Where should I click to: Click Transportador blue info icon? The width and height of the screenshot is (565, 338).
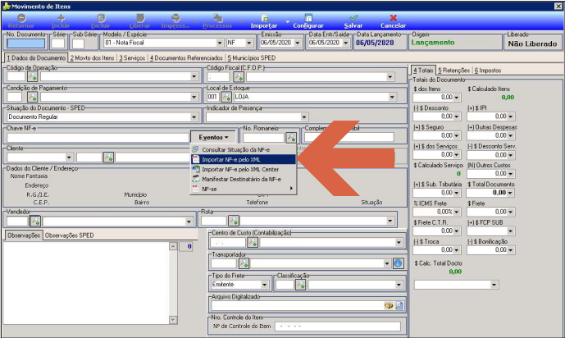click(398, 263)
